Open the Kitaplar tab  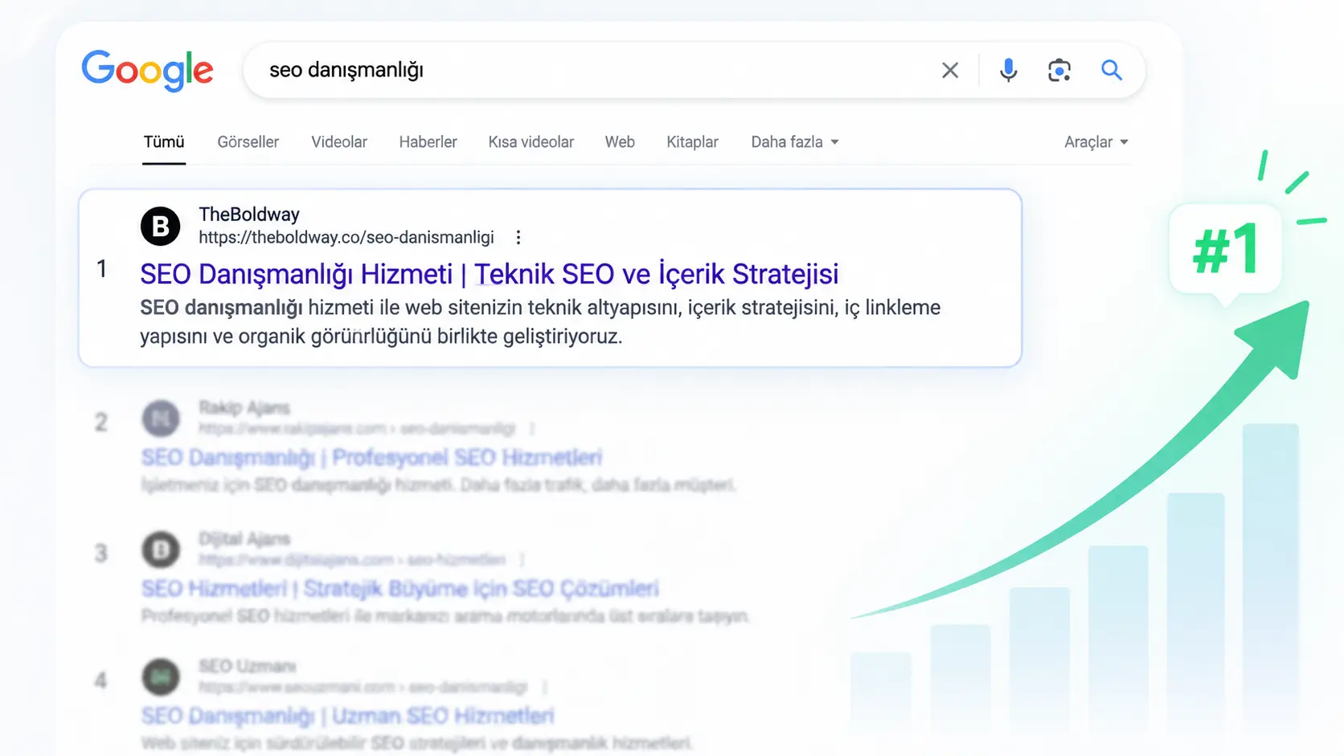click(x=692, y=142)
